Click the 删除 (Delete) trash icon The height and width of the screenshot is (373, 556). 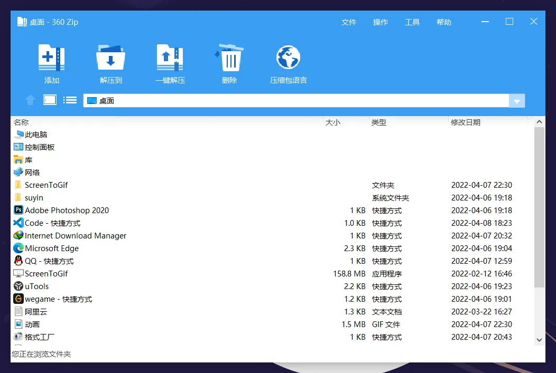pos(229,58)
